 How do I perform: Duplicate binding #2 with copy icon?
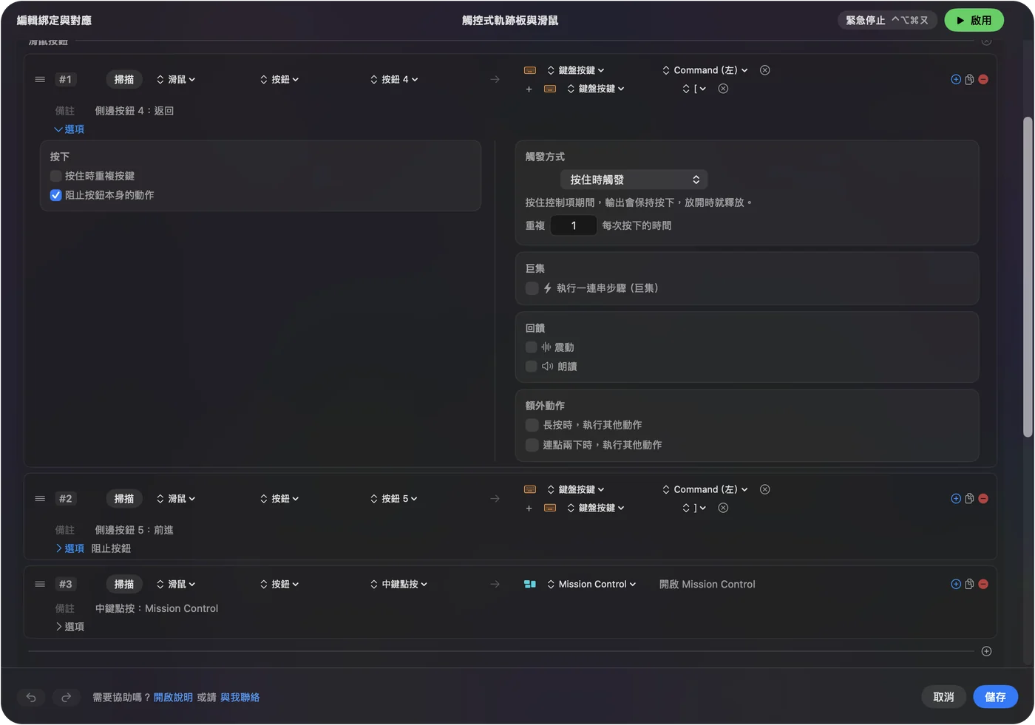[969, 499]
